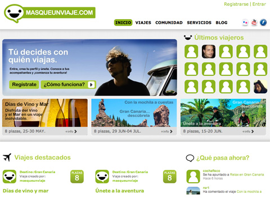Image resolution: width=270 pixels, height=203 pixels.
Task: Expand +info for the 15-20 JUN trip
Action: point(248,132)
